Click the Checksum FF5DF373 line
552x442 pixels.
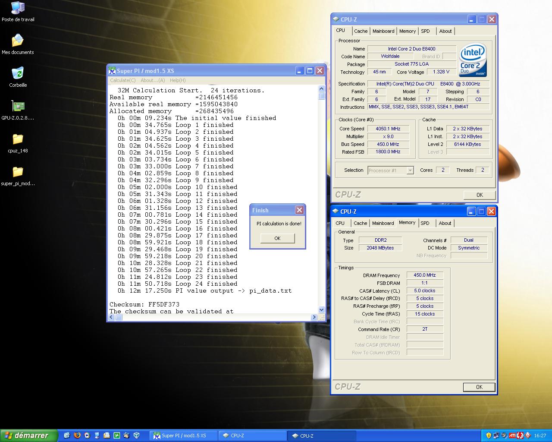(x=144, y=304)
